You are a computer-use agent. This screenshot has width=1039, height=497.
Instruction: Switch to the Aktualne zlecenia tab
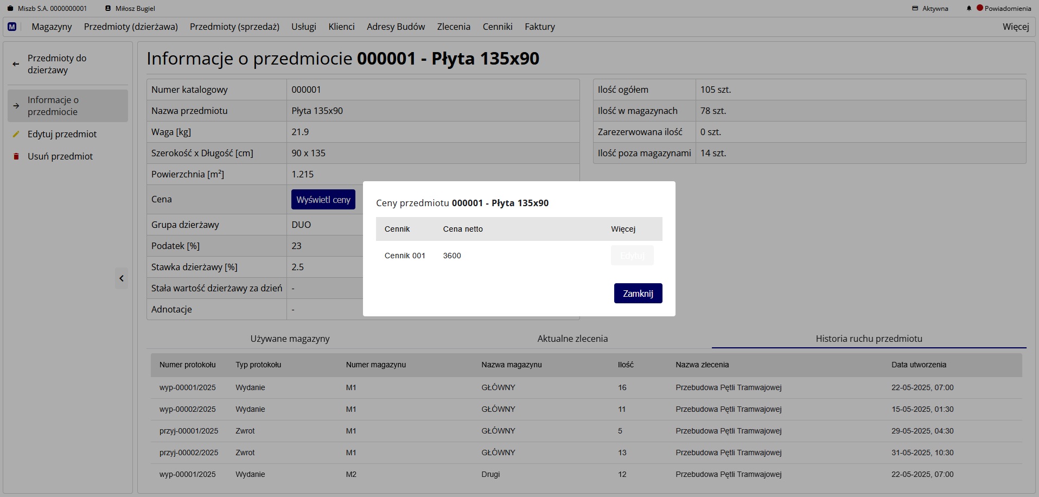coord(572,339)
